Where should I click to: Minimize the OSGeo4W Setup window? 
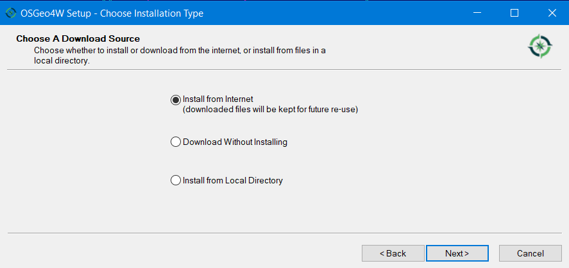(x=477, y=13)
